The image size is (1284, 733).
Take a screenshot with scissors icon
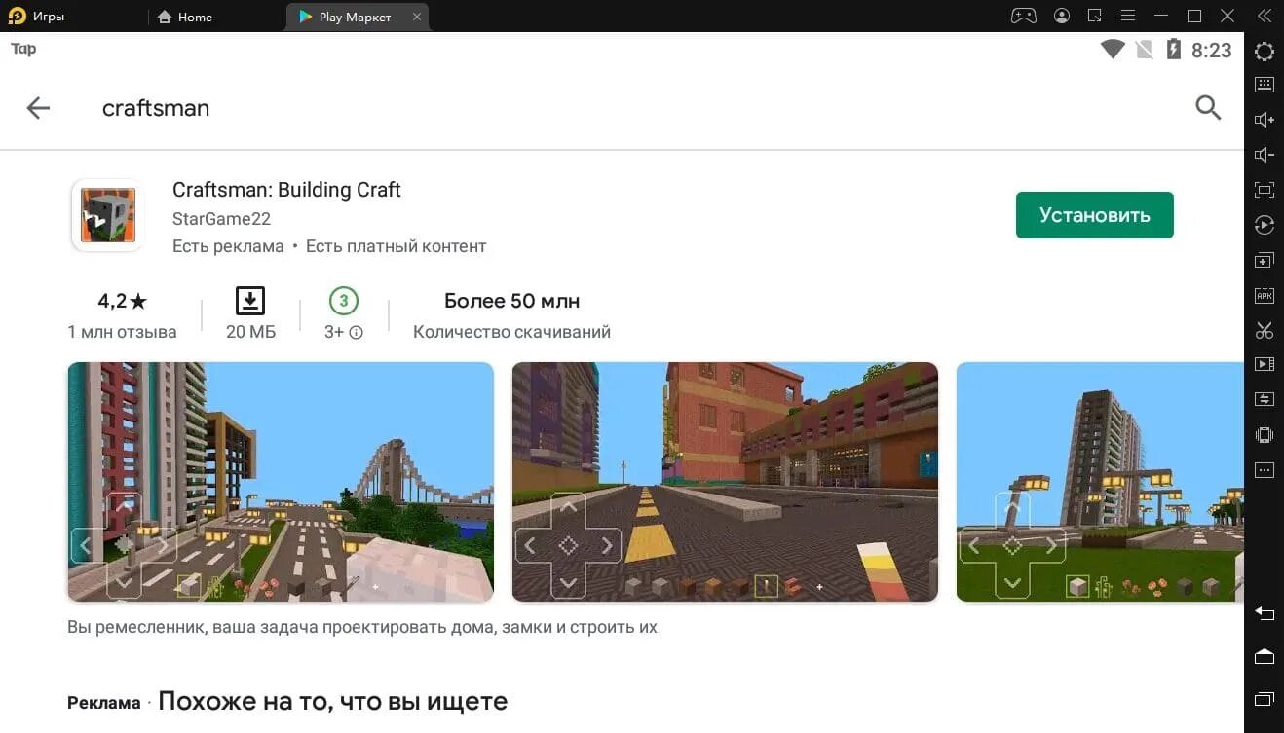(1264, 330)
